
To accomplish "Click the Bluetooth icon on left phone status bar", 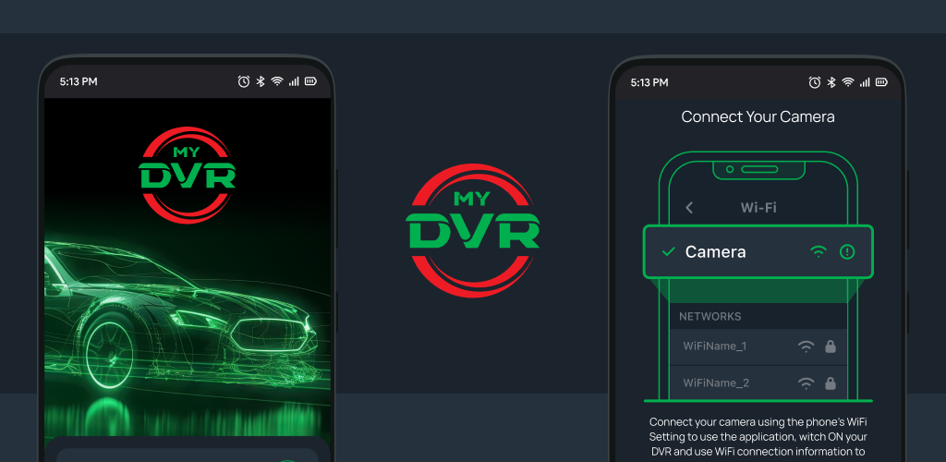I will (261, 81).
